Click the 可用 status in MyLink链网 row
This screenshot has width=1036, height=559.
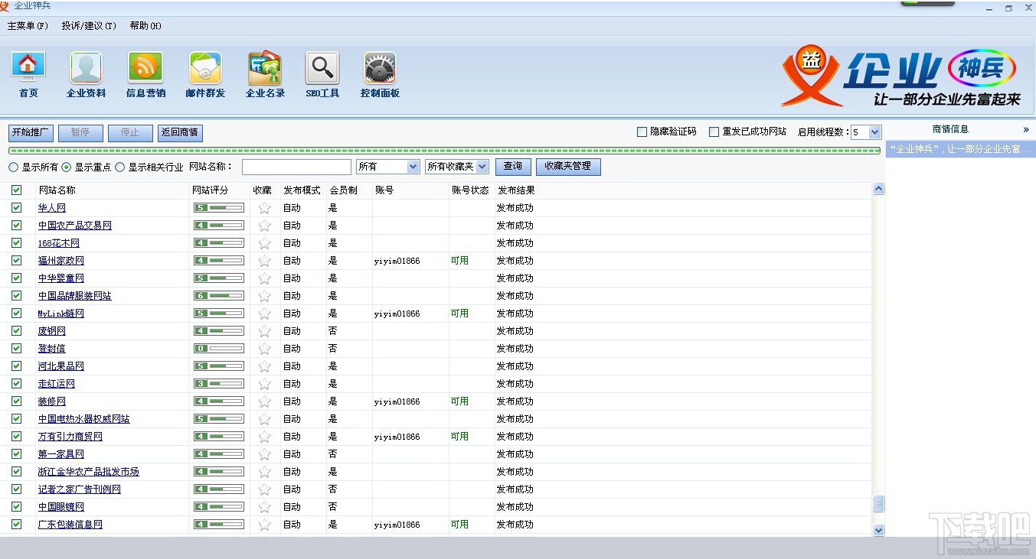459,314
